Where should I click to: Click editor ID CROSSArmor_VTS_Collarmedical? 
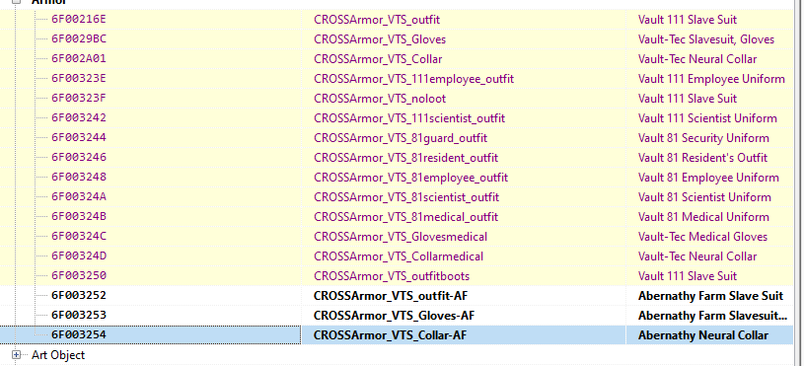399,256
